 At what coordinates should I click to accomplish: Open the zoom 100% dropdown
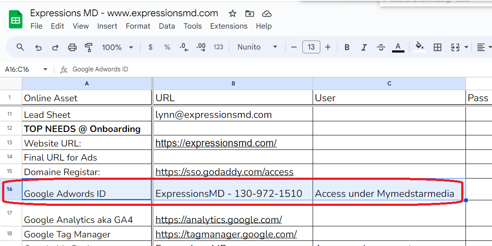pyautogui.click(x=118, y=47)
